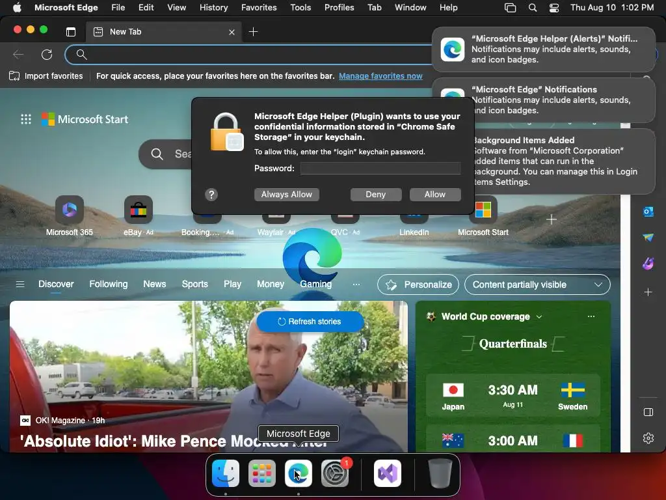Open Japan vs Sweden match card
Image resolution: width=666 pixels, height=500 pixels.
513,396
